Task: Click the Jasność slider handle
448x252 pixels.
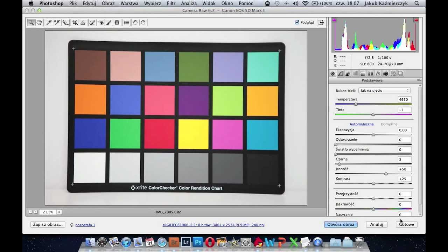Action: click(x=386, y=174)
